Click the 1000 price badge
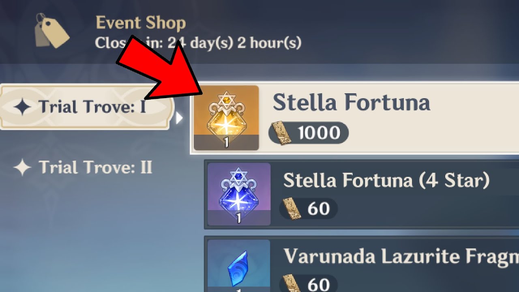Viewport: 519px width, 292px height. point(308,133)
